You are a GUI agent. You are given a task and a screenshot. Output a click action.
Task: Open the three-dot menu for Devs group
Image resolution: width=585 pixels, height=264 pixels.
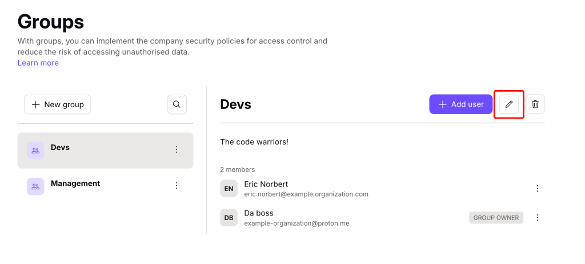click(x=177, y=150)
